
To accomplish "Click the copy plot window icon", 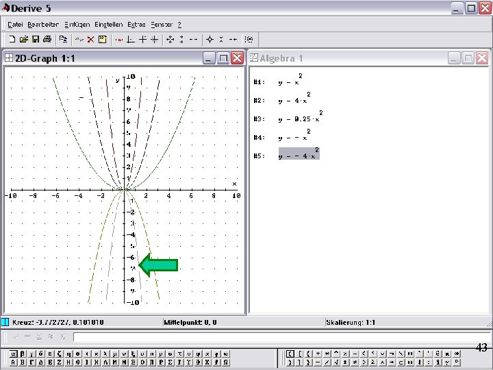I will 63,39.
